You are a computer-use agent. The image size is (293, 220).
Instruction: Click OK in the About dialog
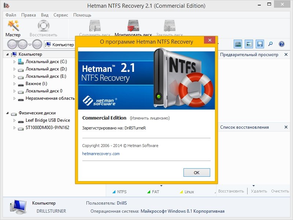(x=197, y=172)
